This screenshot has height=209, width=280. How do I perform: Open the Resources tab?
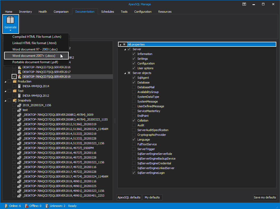point(165,12)
